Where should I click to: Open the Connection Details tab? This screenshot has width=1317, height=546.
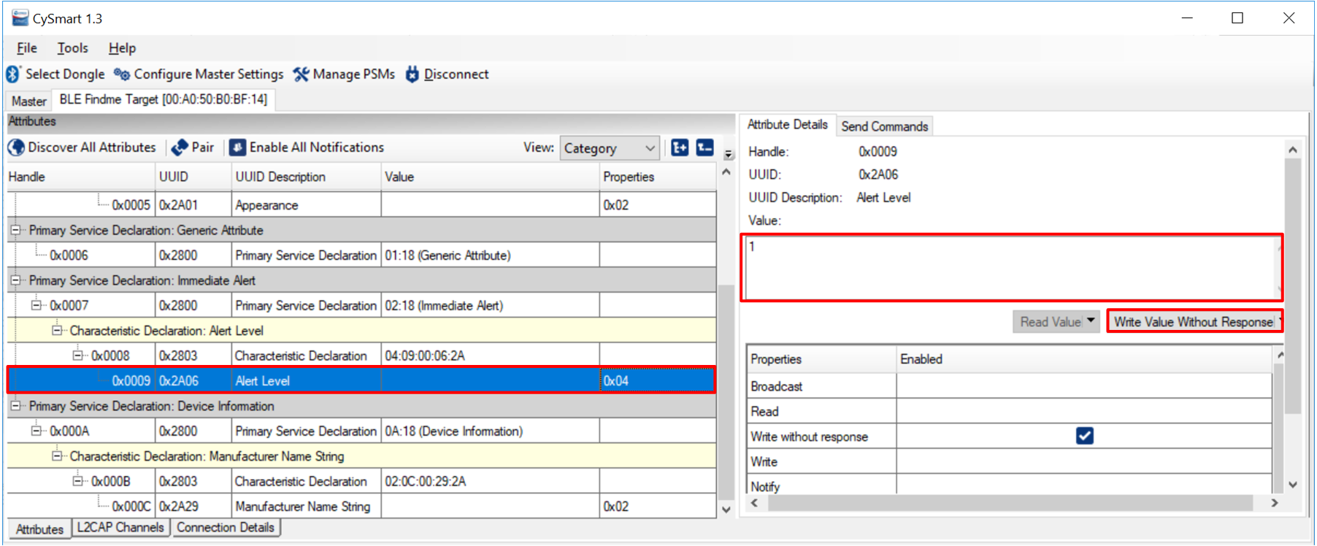(x=226, y=527)
